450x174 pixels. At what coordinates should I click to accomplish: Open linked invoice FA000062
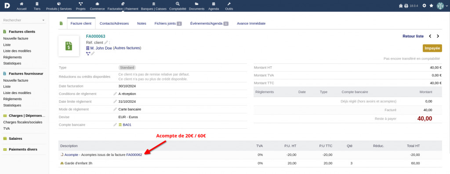coord(134,155)
